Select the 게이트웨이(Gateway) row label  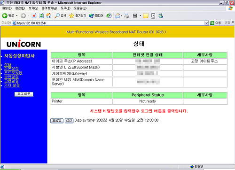(70, 73)
